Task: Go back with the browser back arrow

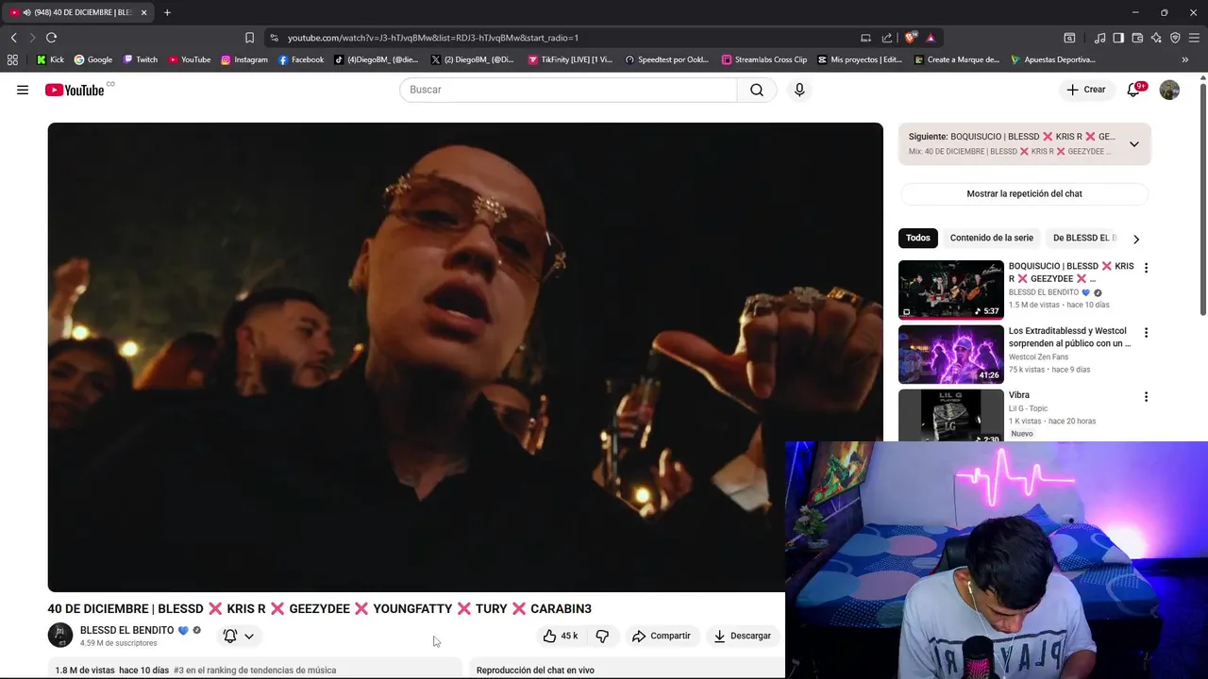Action: [x=13, y=38]
